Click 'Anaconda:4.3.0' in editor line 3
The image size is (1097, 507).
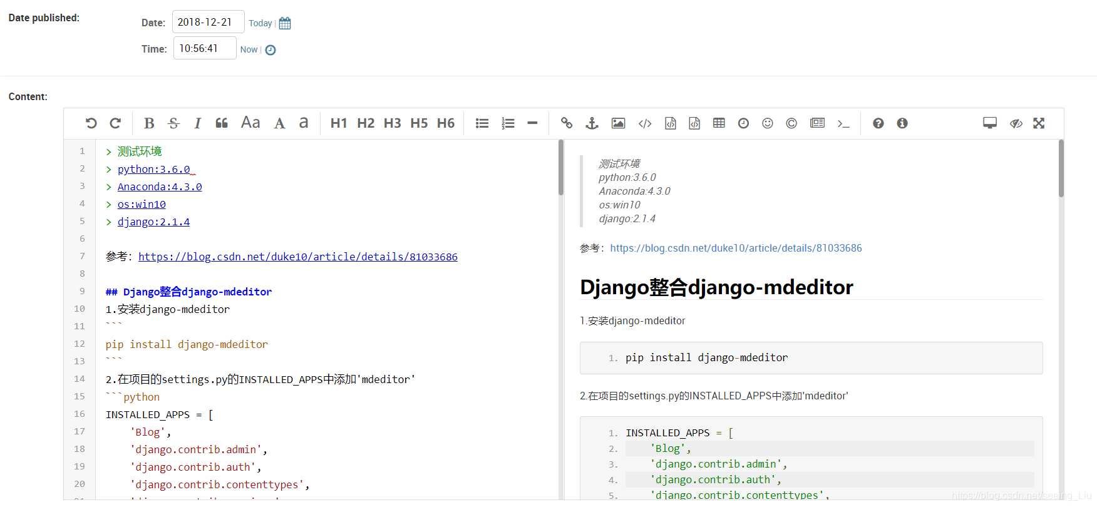coord(160,187)
